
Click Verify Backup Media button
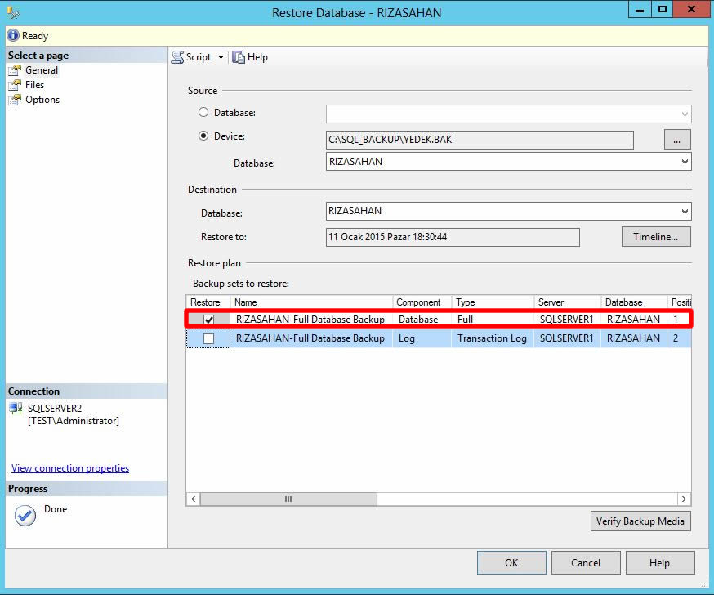click(640, 521)
